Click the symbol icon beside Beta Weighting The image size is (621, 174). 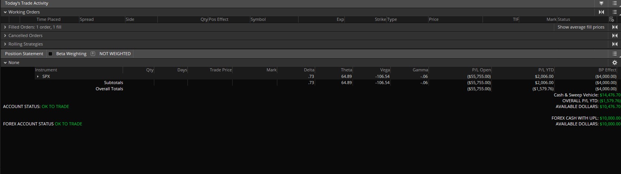tap(93, 54)
